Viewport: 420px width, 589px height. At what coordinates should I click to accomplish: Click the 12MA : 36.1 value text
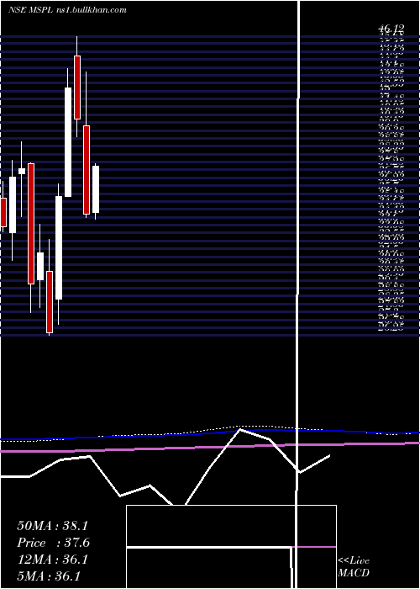tap(52, 560)
